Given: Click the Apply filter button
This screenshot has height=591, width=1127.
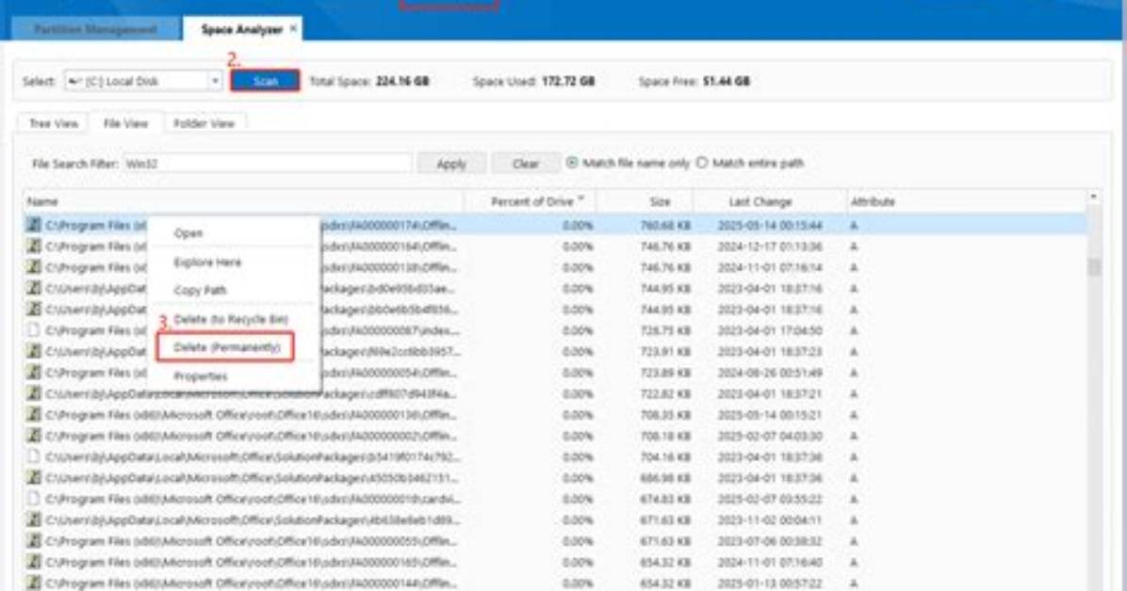Looking at the screenshot, I should pos(451,164).
